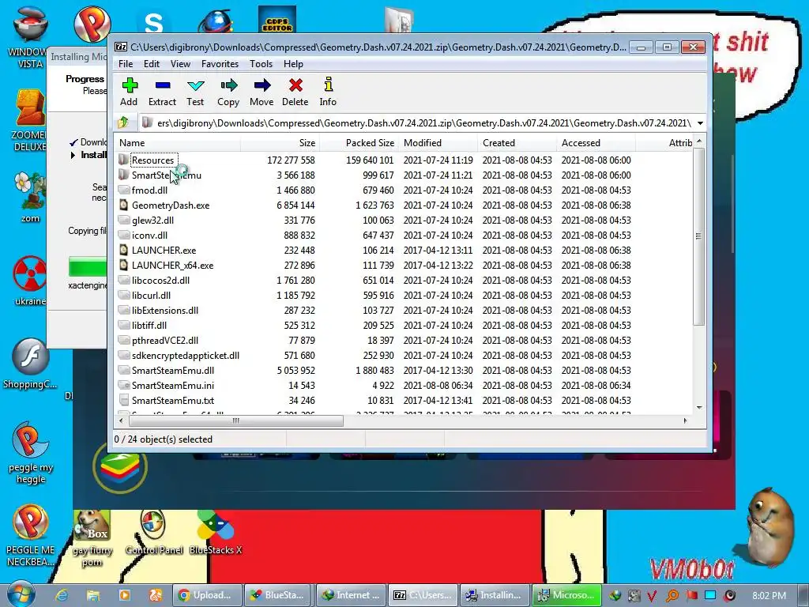Screen dimensions: 809x607
Task: Select the libExtensions.dll file
Action: (164, 310)
